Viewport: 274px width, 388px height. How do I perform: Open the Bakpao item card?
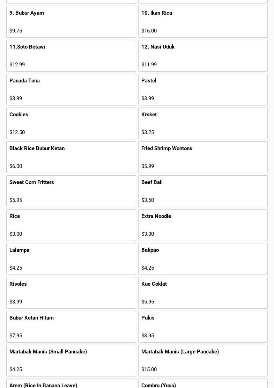(203, 259)
